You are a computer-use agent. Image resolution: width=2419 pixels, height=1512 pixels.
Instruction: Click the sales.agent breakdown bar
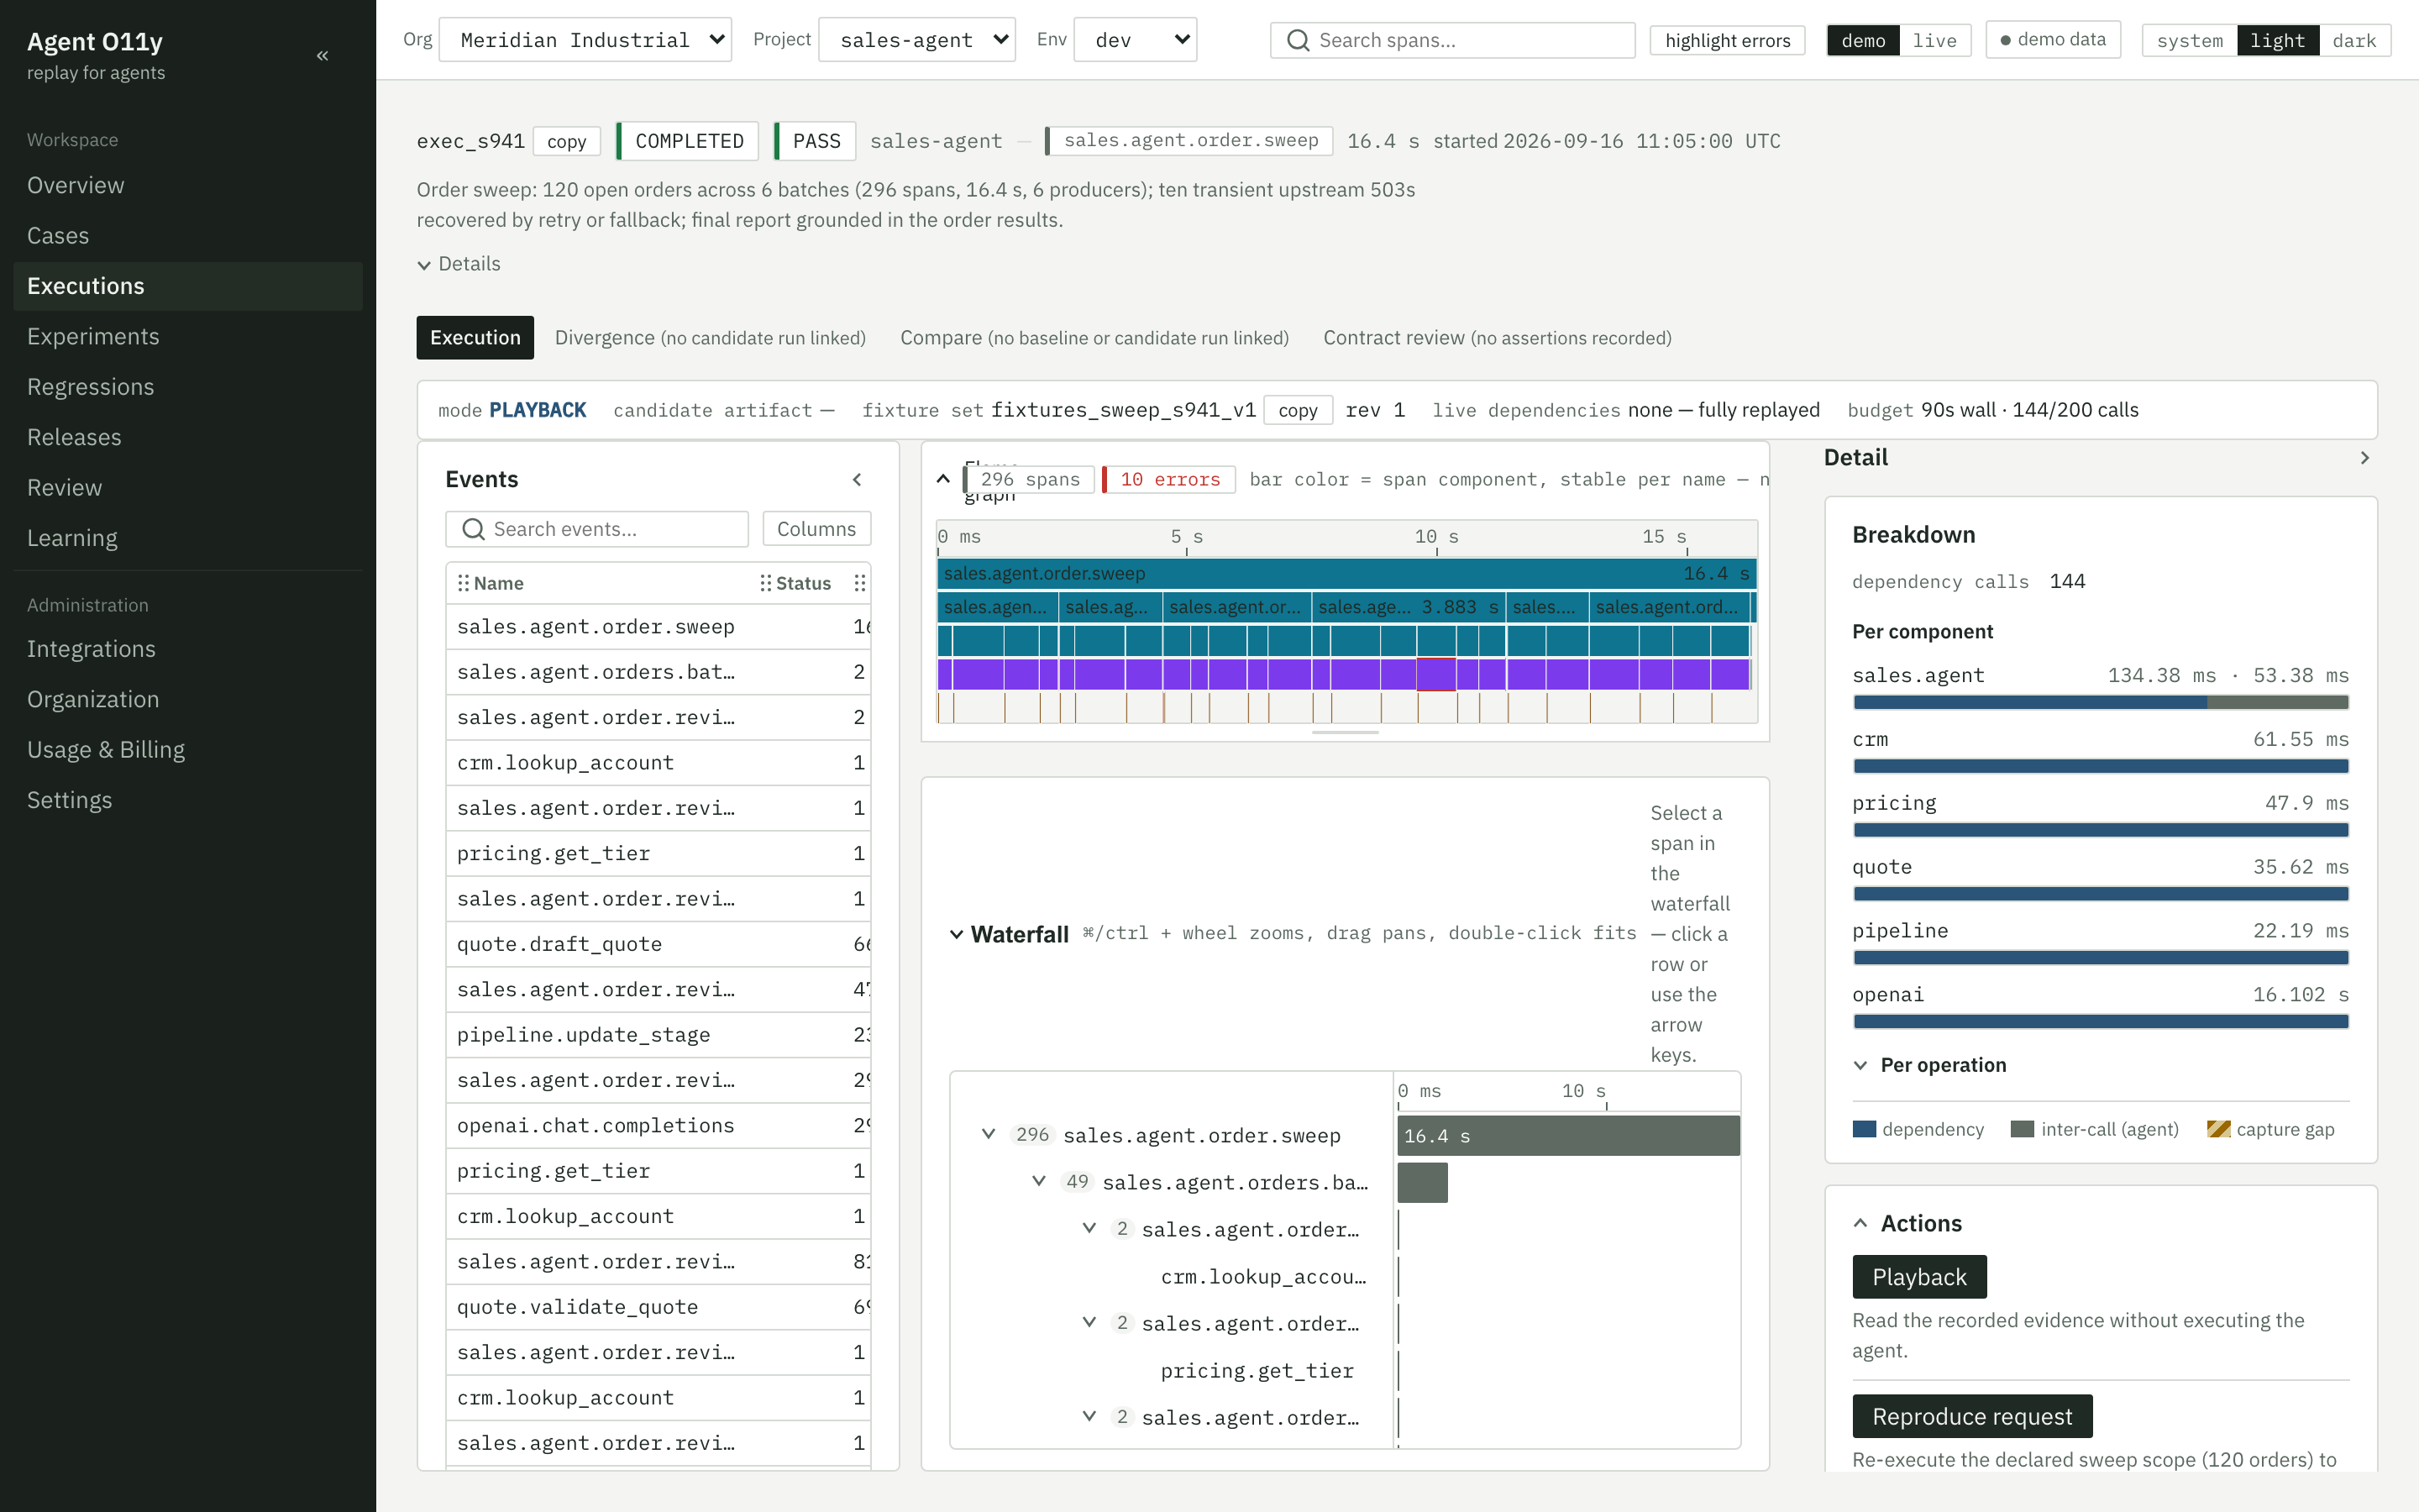pyautogui.click(x=2100, y=703)
